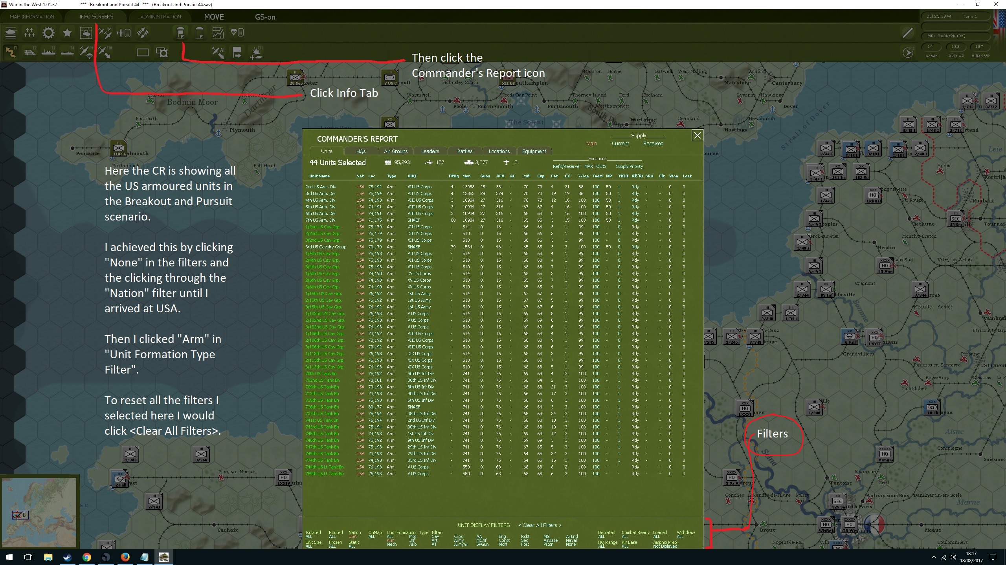
Task: Click Clear All Filters link
Action: 540,525
